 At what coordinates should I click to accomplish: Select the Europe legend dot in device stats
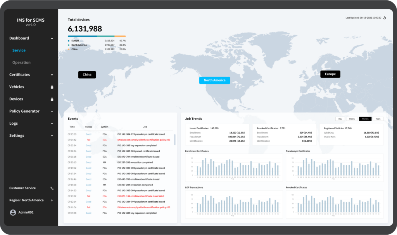click(x=69, y=40)
